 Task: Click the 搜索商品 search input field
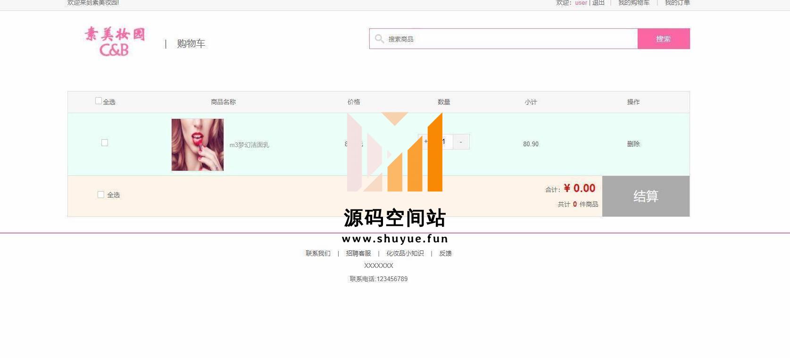pyautogui.click(x=504, y=39)
